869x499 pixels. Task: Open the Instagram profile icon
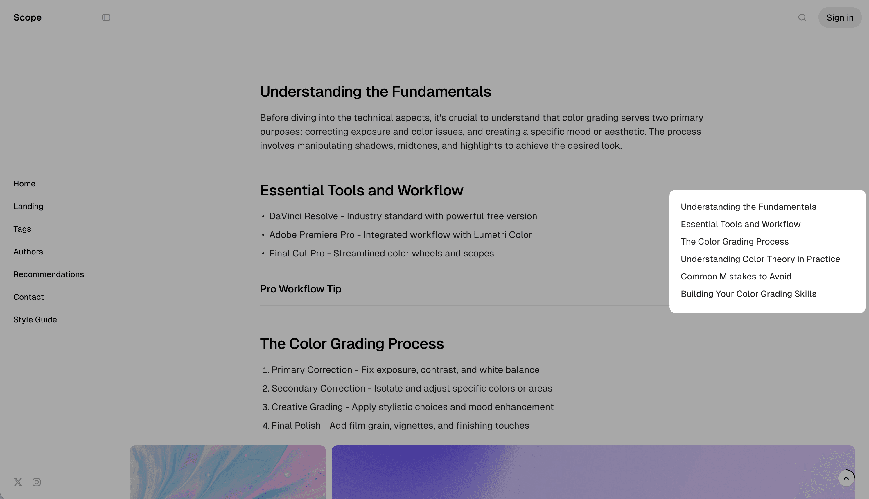tap(36, 482)
